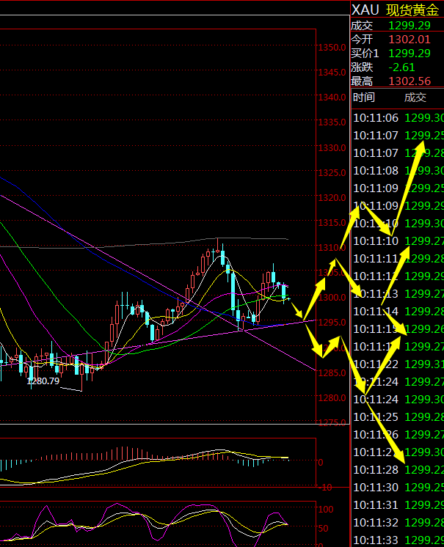Select the tick row at 10:11:08
Screen dimensions: 444x547
(x=397, y=171)
